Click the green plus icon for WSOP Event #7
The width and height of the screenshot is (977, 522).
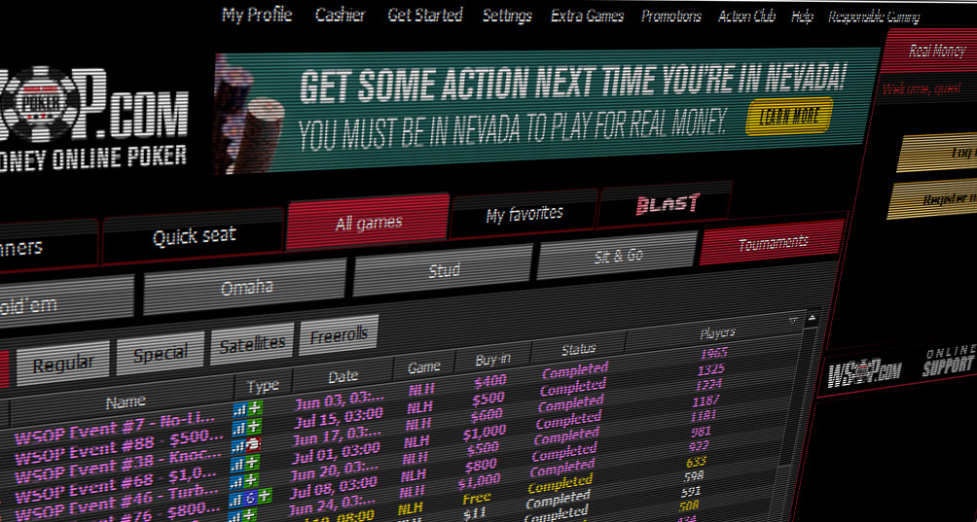coord(256,407)
